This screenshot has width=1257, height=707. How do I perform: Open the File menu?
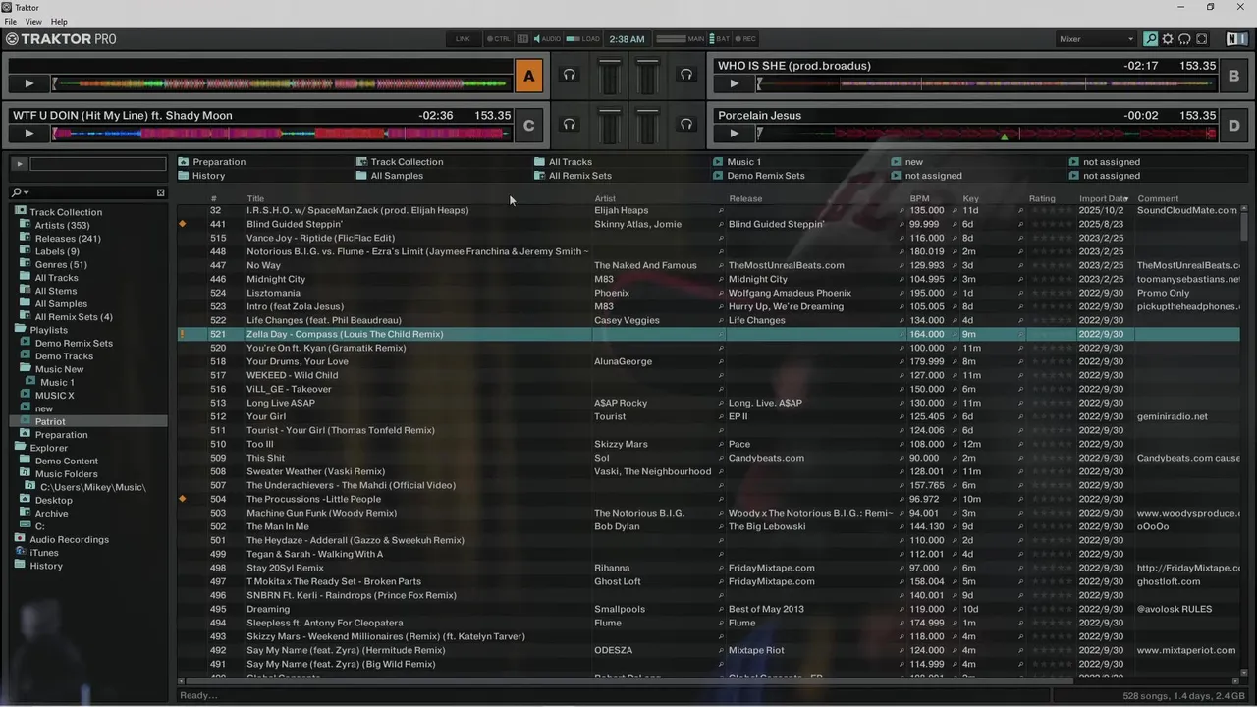pyautogui.click(x=11, y=22)
